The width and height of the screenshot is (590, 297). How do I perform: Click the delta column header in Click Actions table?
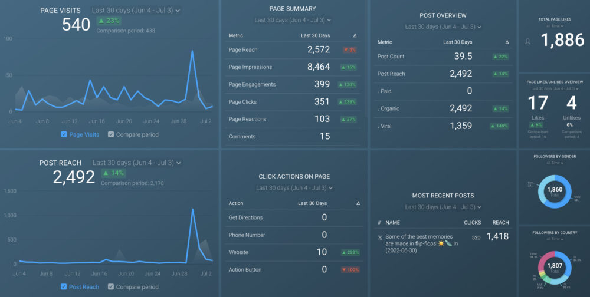(x=358, y=203)
